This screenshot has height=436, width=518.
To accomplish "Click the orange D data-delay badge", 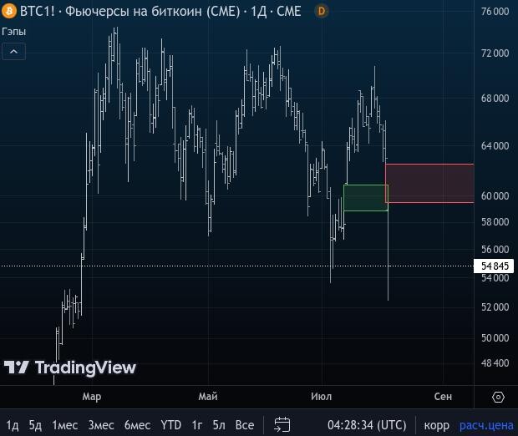I will pyautogui.click(x=321, y=11).
